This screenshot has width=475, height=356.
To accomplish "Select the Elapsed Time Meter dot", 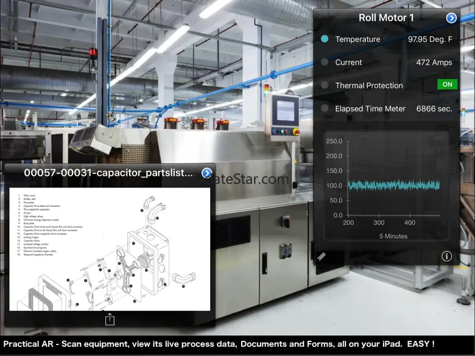I will [325, 108].
